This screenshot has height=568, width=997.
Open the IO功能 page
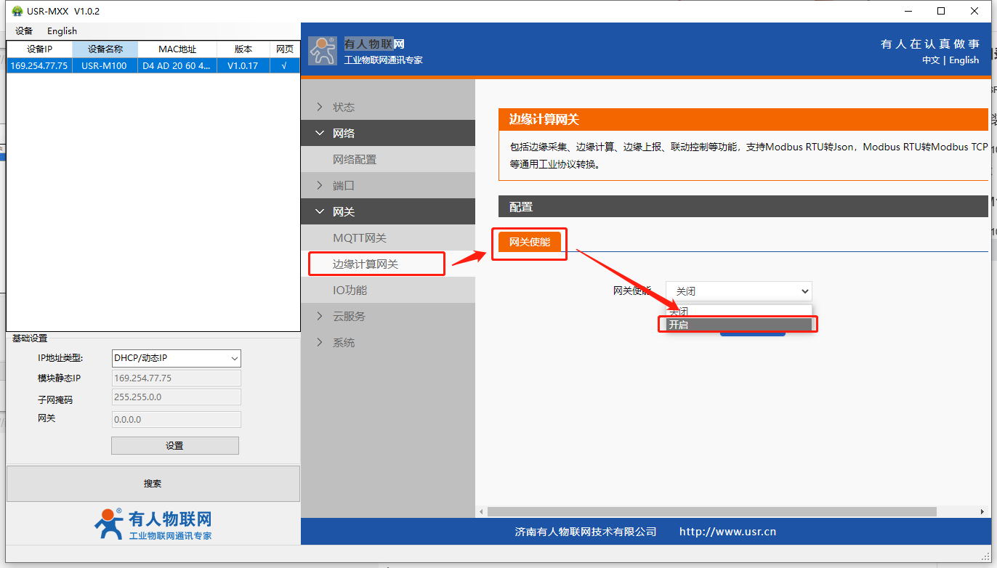click(388, 290)
